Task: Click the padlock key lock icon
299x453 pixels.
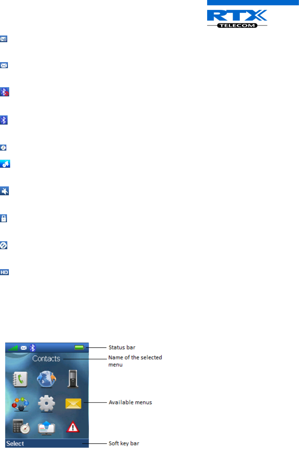Action: click(x=3, y=218)
